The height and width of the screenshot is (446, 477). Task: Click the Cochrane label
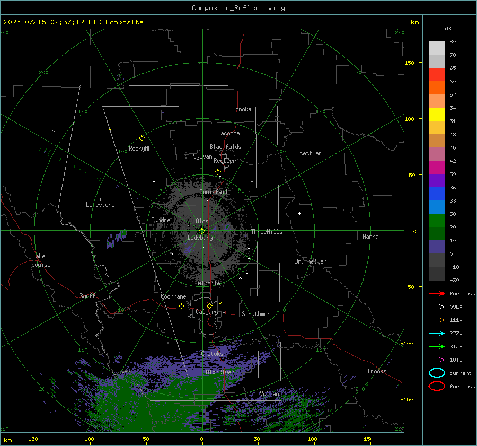[173, 296]
